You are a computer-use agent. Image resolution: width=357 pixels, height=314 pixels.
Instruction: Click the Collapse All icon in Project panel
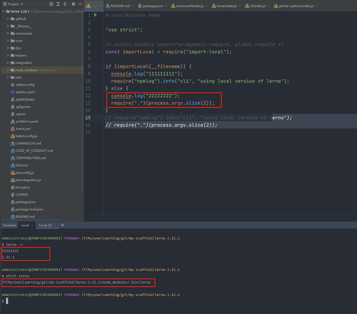point(65,4)
